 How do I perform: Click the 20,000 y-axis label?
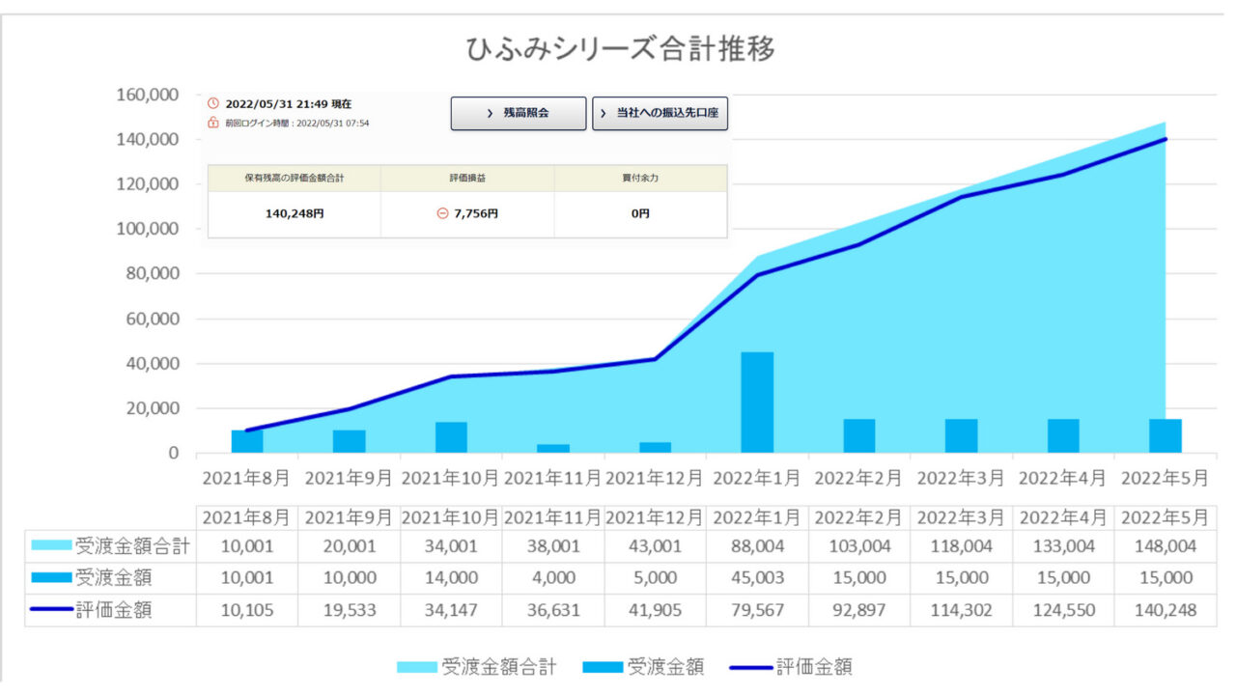coord(153,408)
